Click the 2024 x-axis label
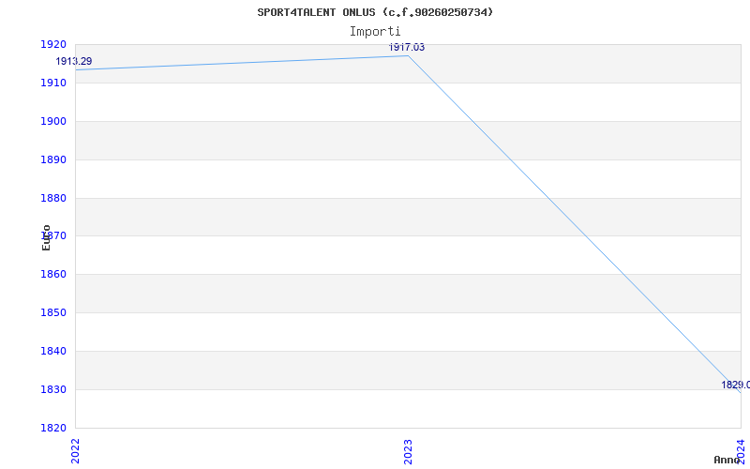The image size is (750, 469). click(x=741, y=451)
